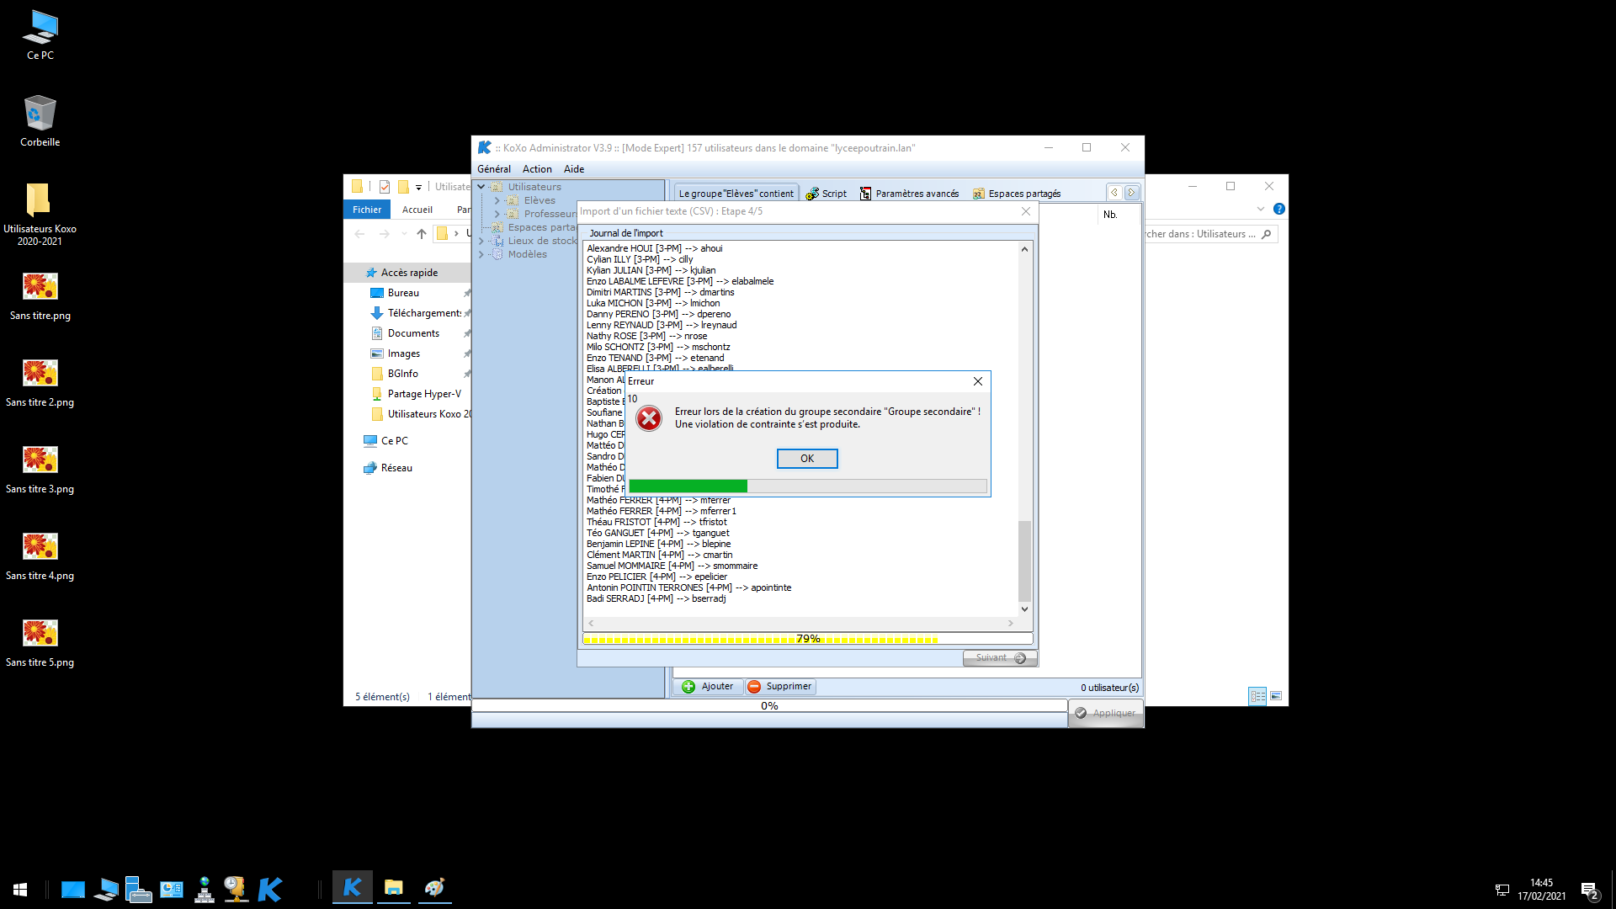Click the tab scroll left arrow
Screen dimensions: 1616x909
click(1114, 193)
